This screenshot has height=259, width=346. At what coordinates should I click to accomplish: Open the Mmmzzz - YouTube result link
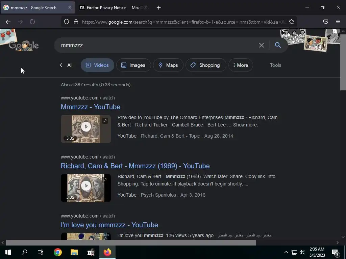(x=91, y=107)
